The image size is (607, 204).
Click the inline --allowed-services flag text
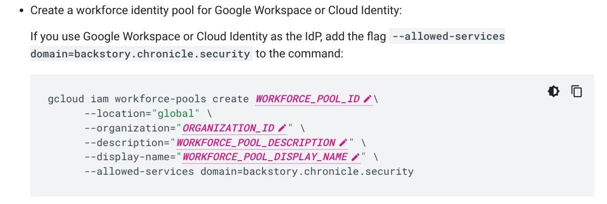coord(448,37)
